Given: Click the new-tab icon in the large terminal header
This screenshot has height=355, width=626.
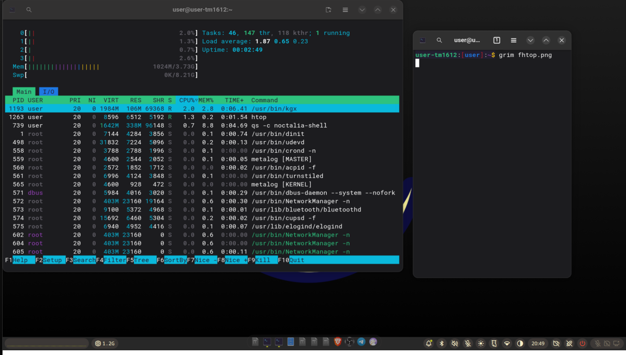Looking at the screenshot, I should 328,10.
